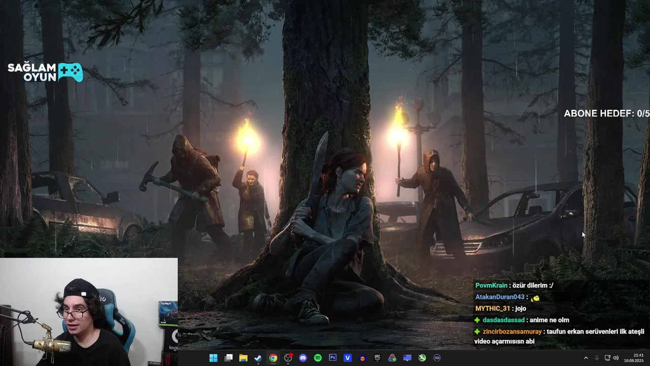This screenshot has width=650, height=366.
Task: Switch to Google Chrome in the taskbar
Action: (x=273, y=358)
